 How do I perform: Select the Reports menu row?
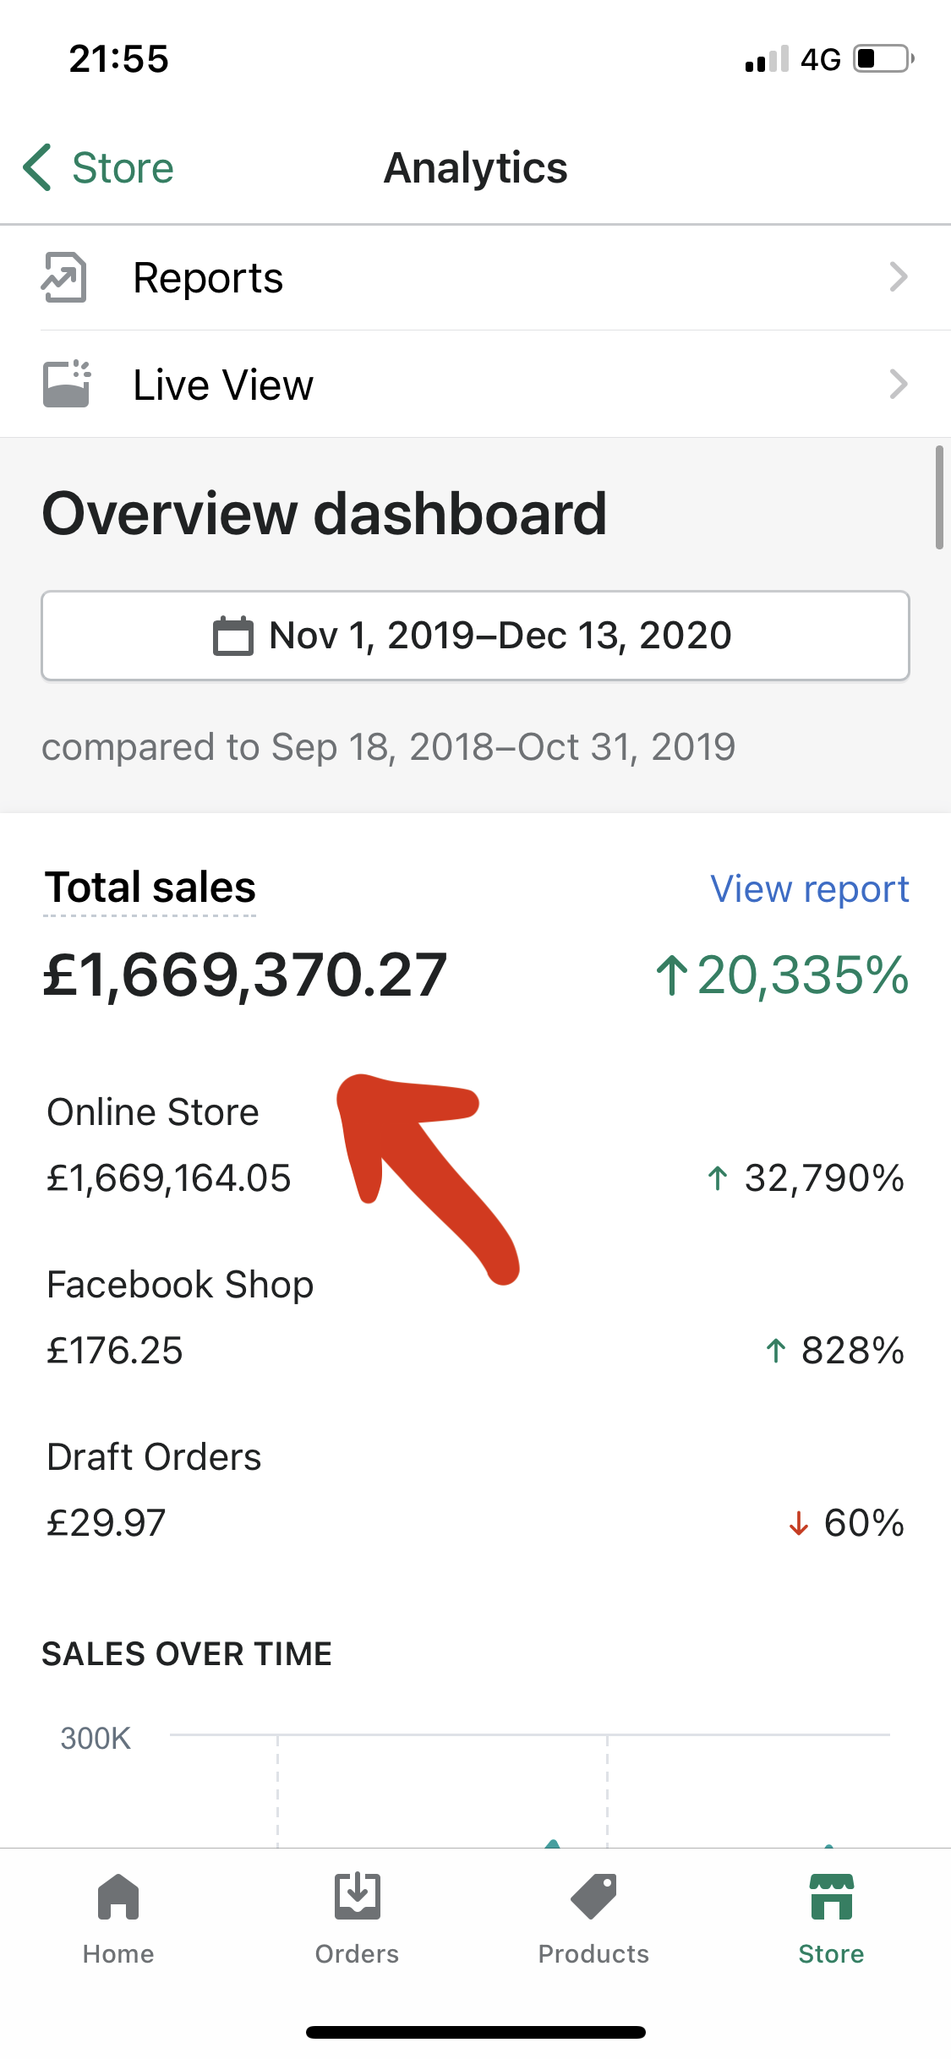[473, 277]
